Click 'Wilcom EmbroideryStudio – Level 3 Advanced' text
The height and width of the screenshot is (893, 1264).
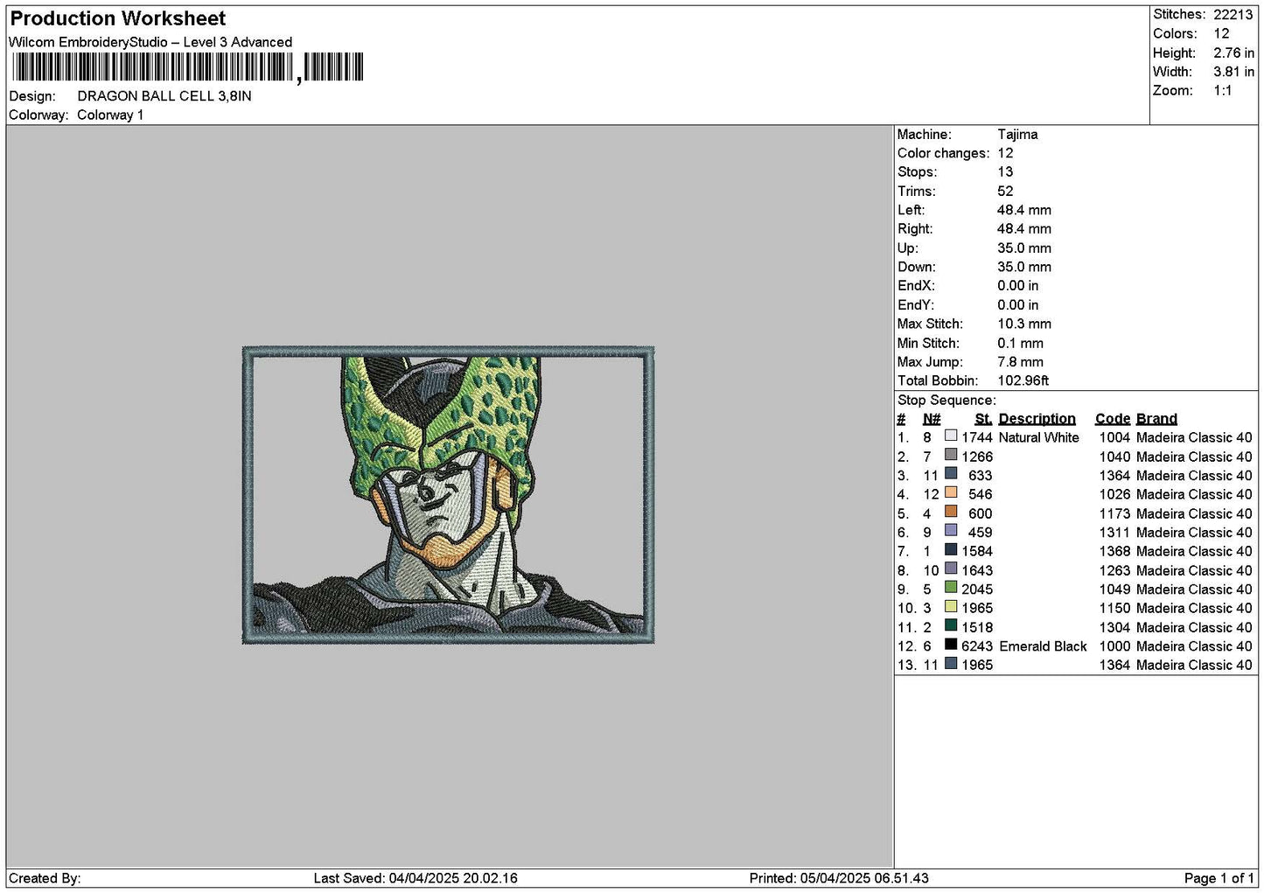pos(150,42)
